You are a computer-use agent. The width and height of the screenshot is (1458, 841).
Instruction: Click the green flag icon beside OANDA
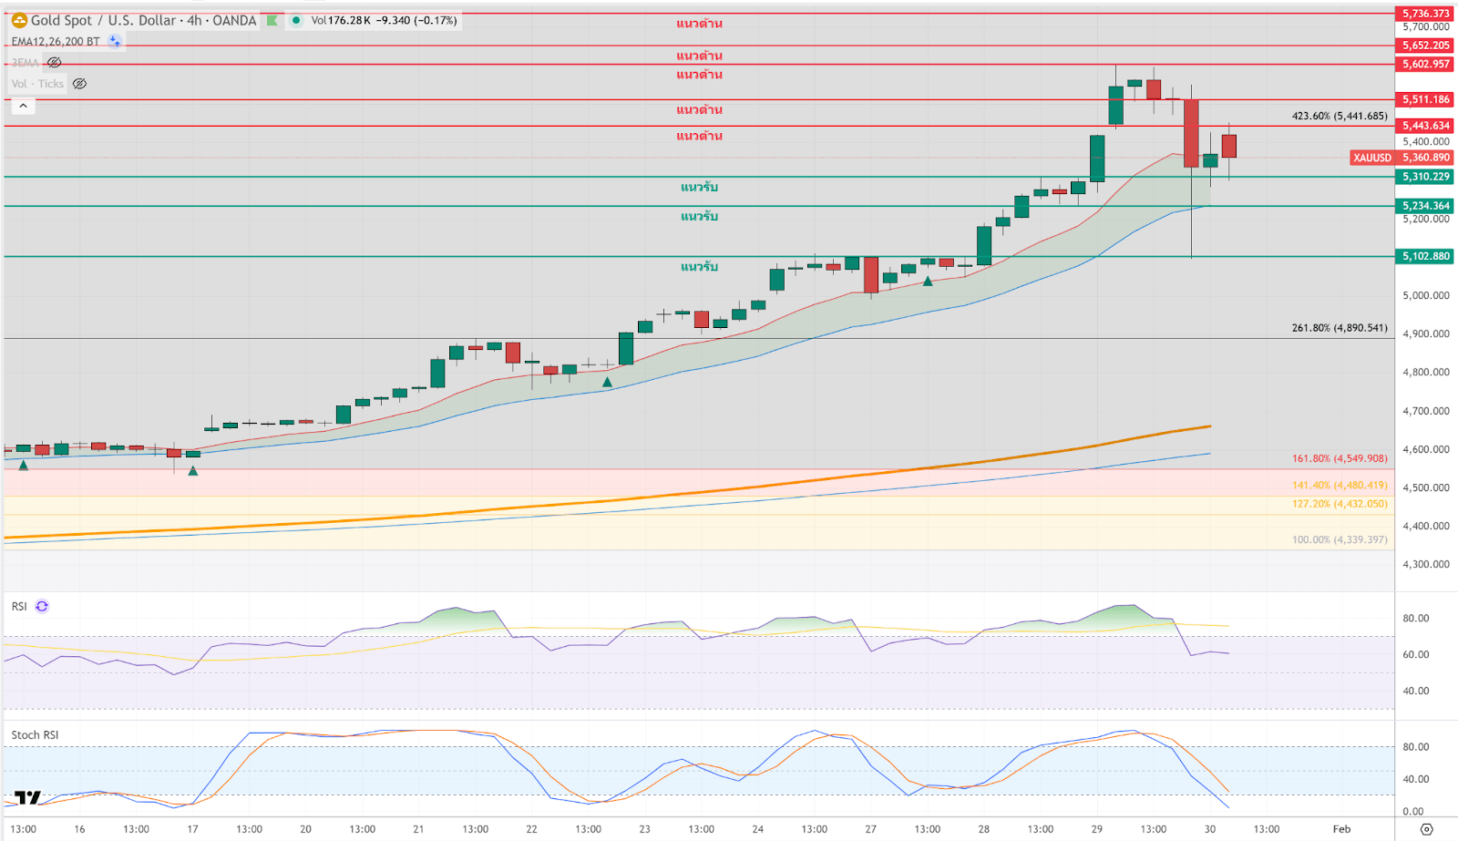click(x=272, y=20)
